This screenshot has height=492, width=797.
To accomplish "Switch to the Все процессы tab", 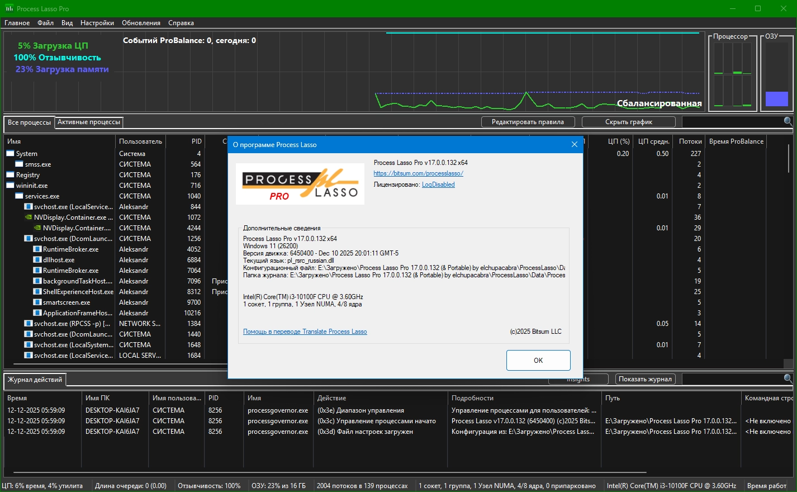I will click(29, 122).
